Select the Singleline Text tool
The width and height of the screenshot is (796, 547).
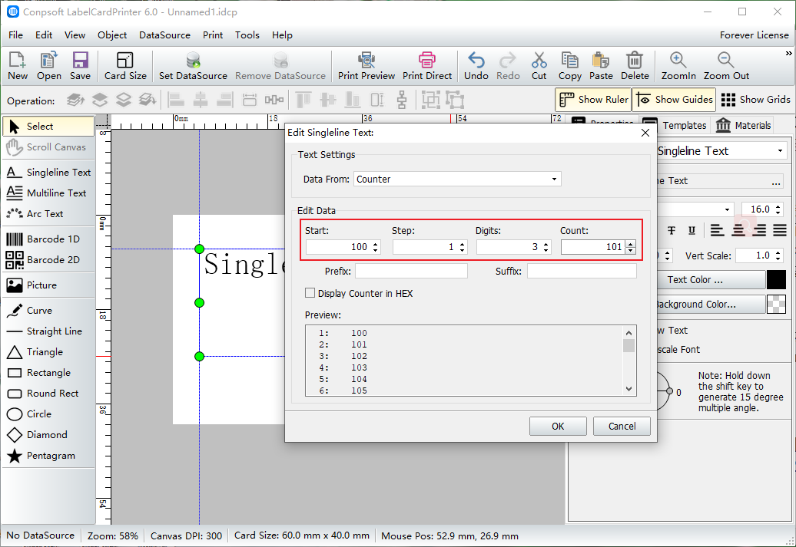(x=48, y=173)
